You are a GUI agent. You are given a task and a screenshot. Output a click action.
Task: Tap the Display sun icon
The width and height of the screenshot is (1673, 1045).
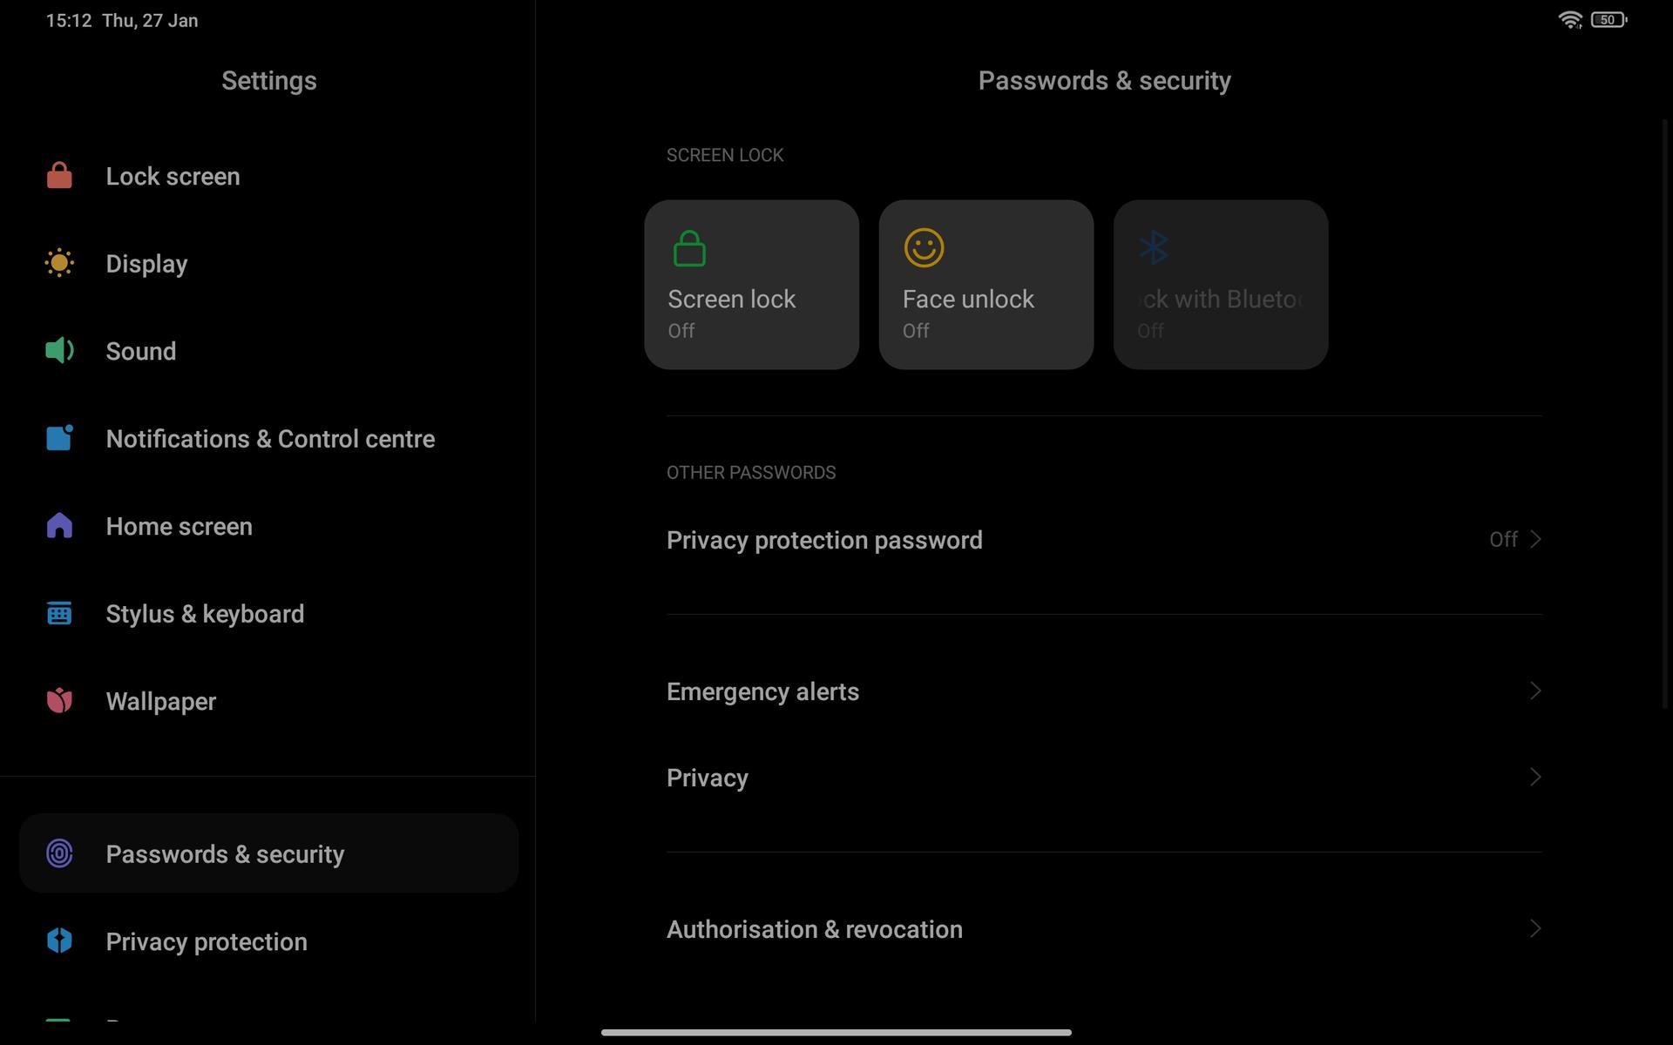coord(59,263)
